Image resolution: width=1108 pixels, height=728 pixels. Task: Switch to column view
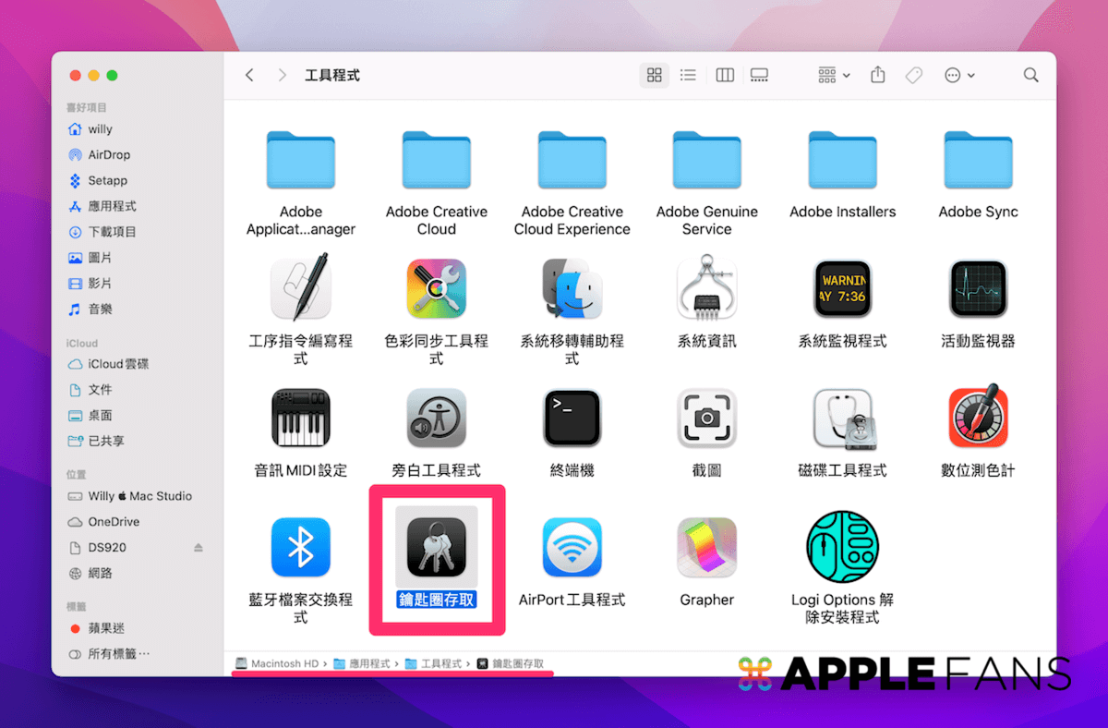pyautogui.click(x=724, y=75)
